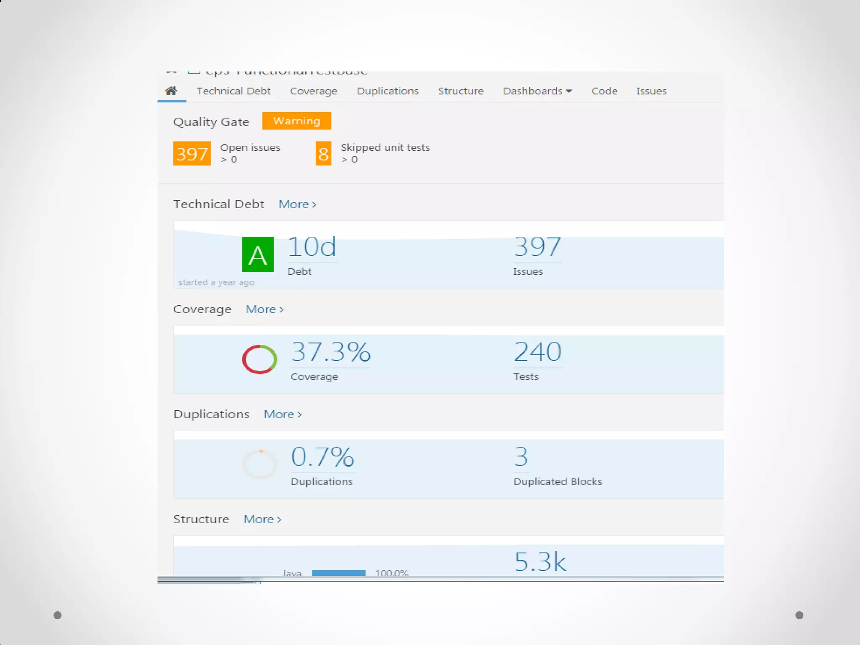Click the orange 8 skipped tests badge
The height and width of the screenshot is (645, 860).
pos(323,154)
